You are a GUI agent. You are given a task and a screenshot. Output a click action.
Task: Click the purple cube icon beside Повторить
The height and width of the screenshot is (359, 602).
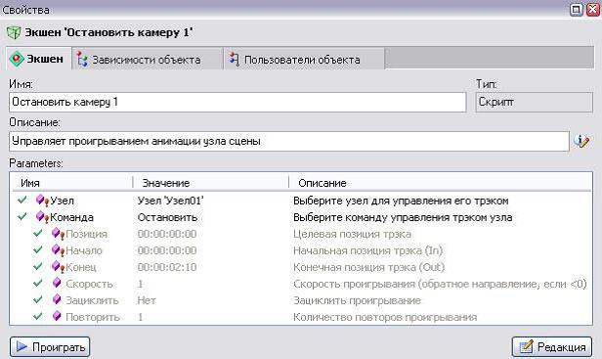[57, 316]
